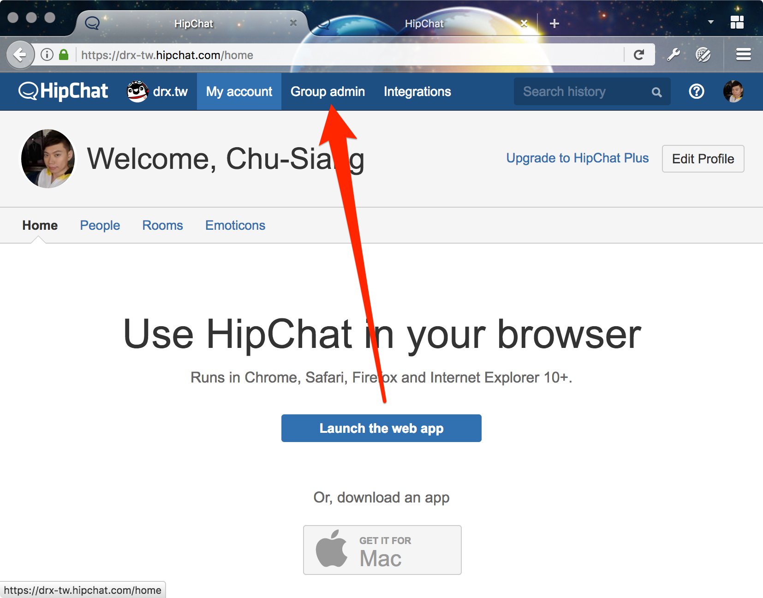
Task: Click the address bar URL
Action: pyautogui.click(x=167, y=55)
